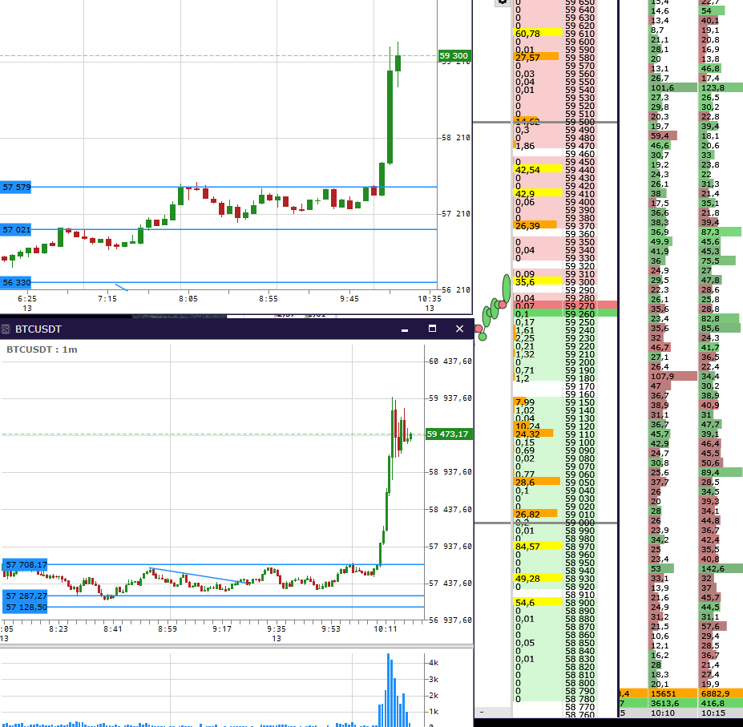The height and width of the screenshot is (727, 743).
Task: Select the 57 708,17 level label
Action: click(25, 565)
